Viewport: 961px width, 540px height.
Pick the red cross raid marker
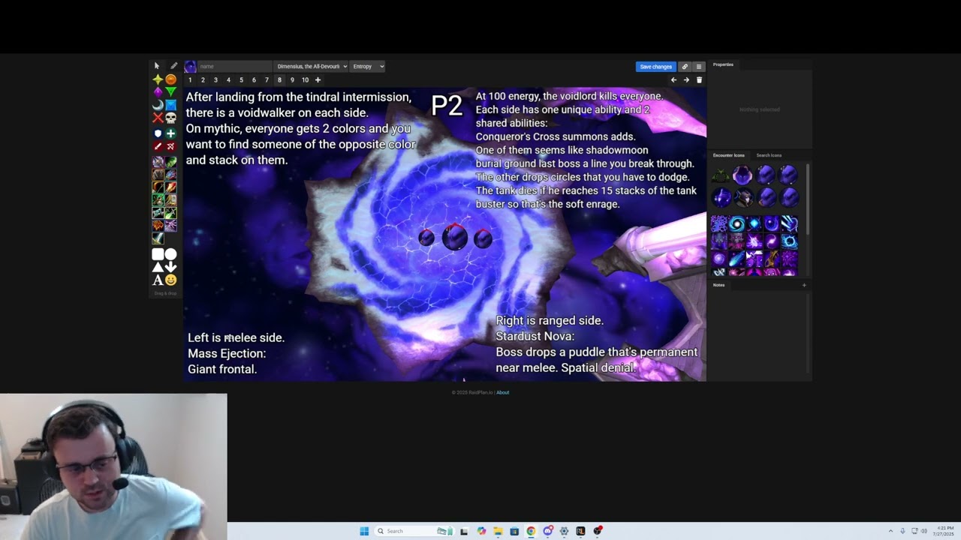(x=158, y=118)
